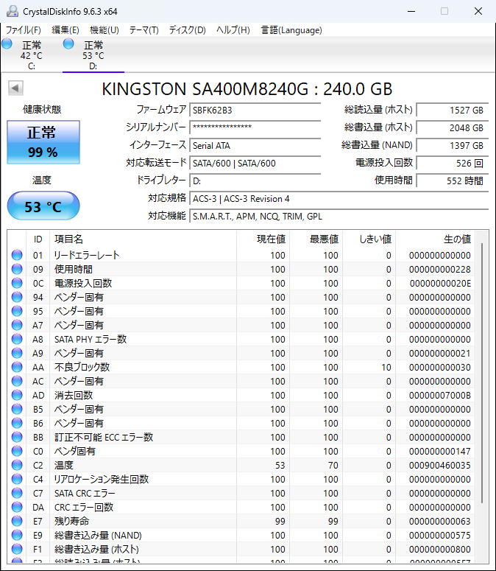Click raw value 000900460035 in temperature row
The image size is (496, 571).
(439, 465)
